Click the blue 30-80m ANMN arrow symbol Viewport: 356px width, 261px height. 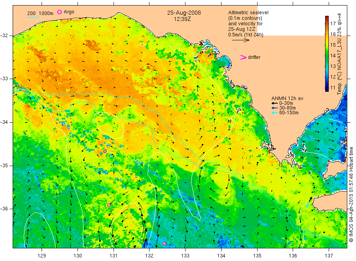(x=275, y=108)
